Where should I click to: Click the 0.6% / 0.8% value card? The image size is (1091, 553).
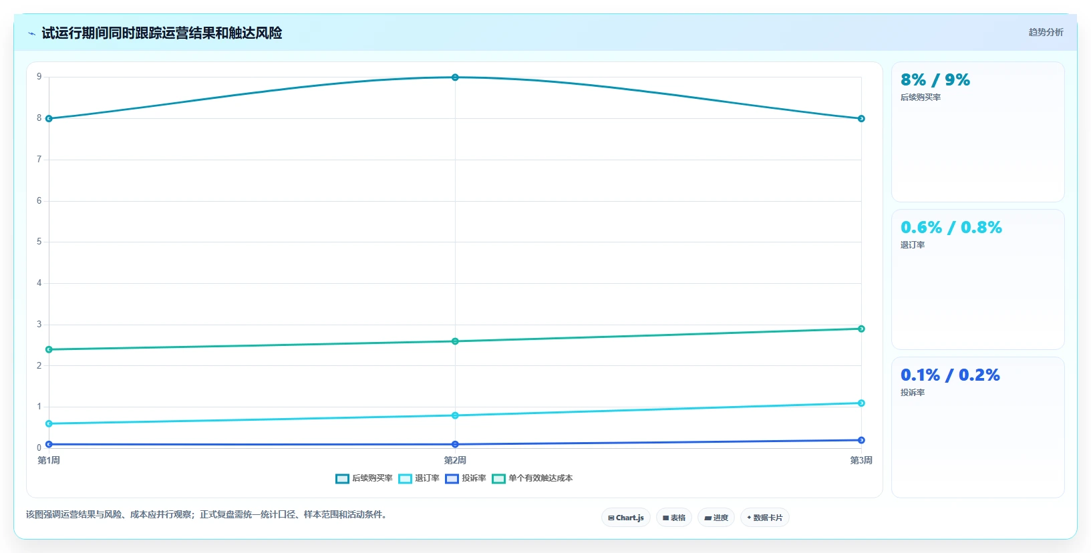977,280
